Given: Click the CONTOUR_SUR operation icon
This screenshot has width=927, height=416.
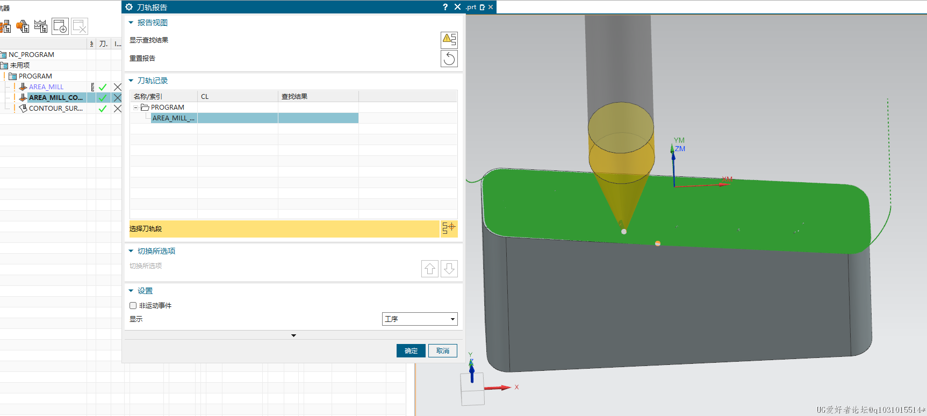Looking at the screenshot, I should click(23, 108).
